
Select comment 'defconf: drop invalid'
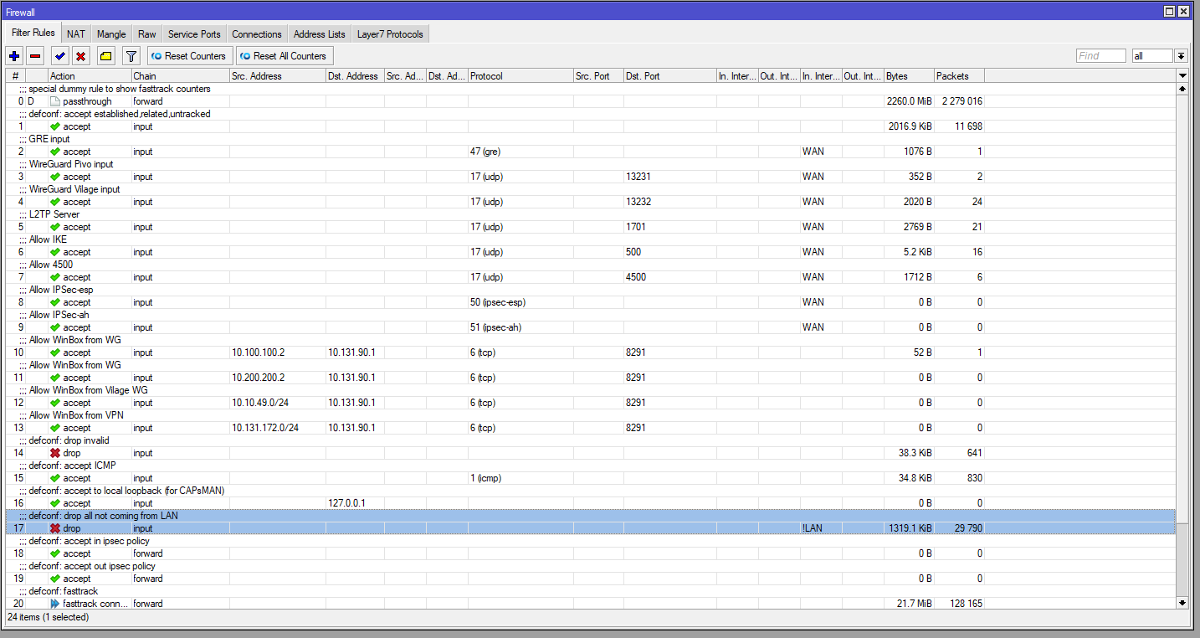click(x=69, y=440)
